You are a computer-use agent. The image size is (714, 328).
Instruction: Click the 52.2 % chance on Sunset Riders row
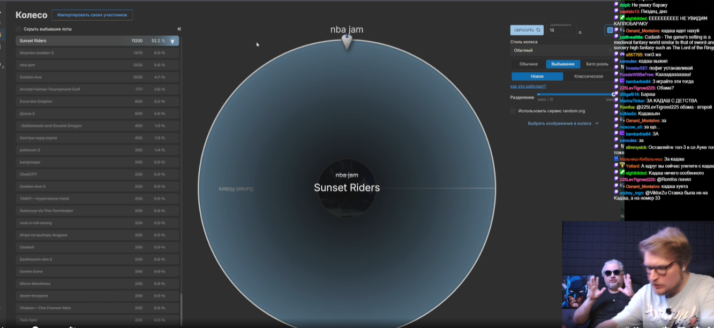click(158, 41)
